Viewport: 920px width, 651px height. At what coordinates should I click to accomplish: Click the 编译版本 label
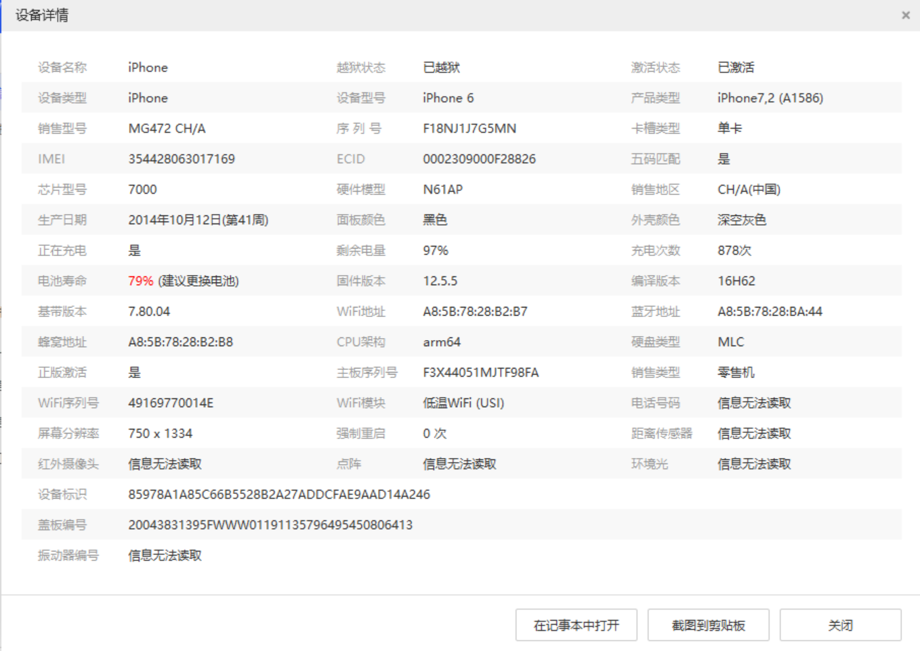coord(656,281)
